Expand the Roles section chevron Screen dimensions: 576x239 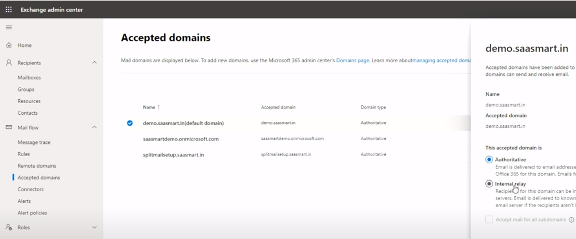(94, 227)
